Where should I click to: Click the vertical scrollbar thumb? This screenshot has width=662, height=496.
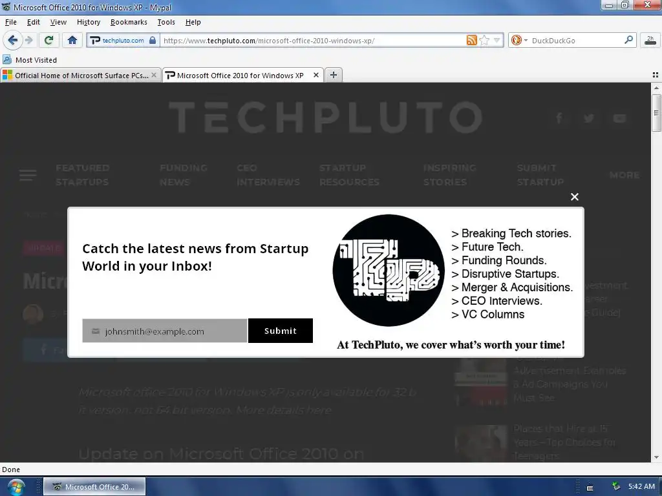click(656, 113)
